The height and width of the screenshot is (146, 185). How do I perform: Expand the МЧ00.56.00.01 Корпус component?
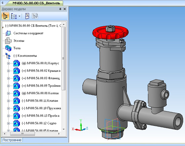(8, 63)
